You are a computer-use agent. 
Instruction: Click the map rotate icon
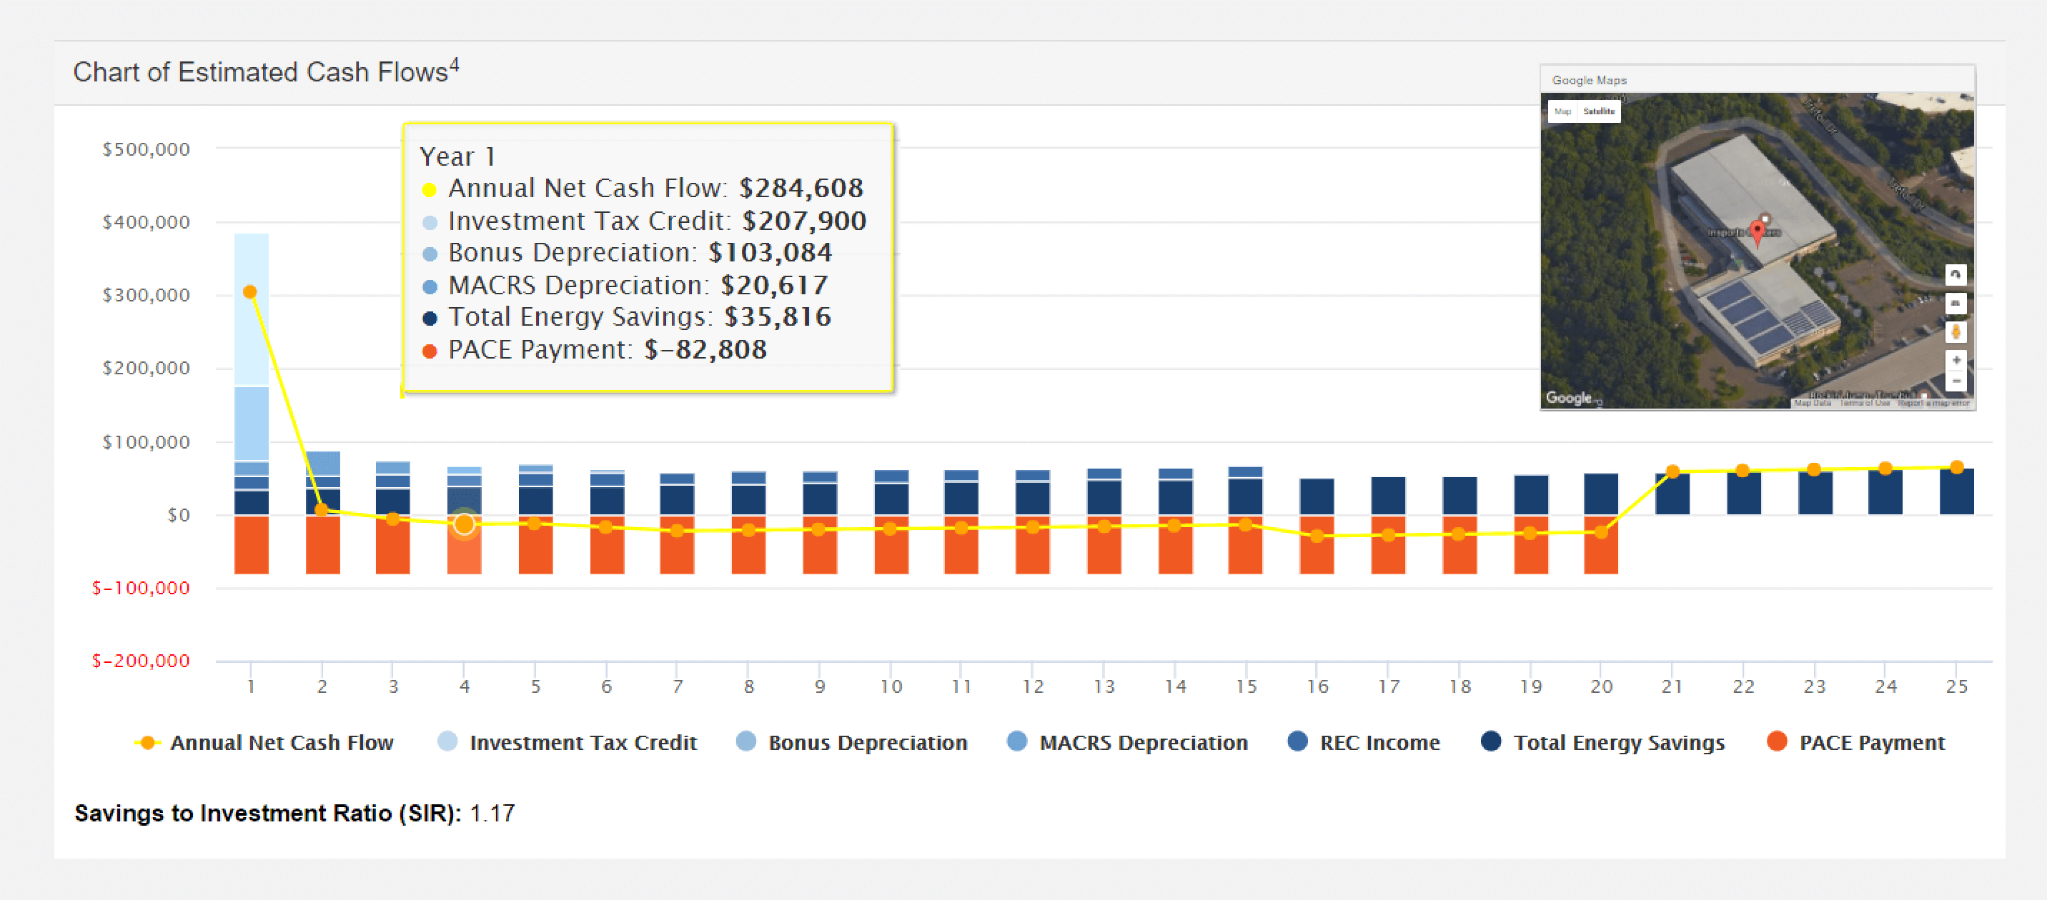pos(1955,275)
